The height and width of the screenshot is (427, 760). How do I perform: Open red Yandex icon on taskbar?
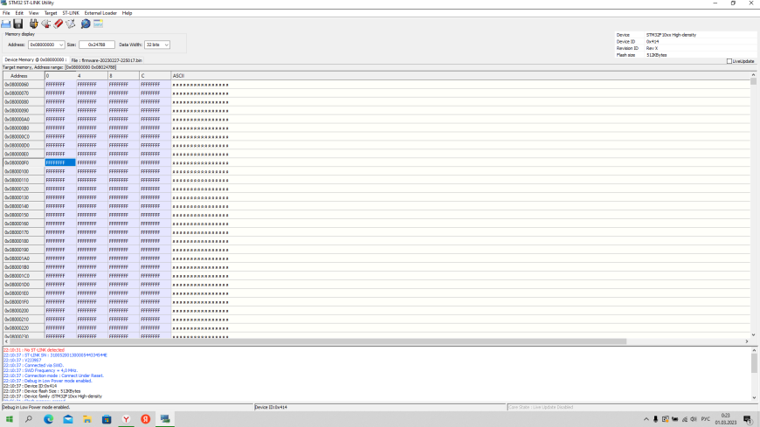(145, 419)
